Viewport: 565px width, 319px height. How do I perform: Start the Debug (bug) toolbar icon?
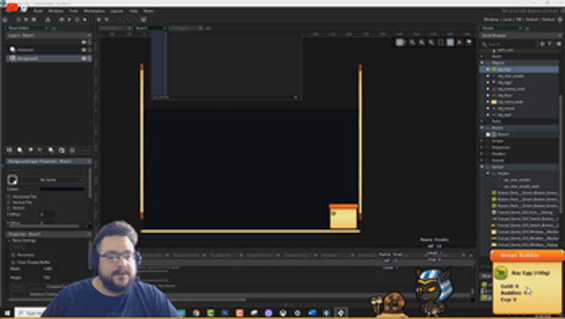(62, 19)
